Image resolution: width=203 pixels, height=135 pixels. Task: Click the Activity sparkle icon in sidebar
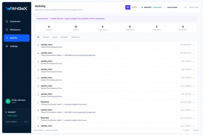7,38
